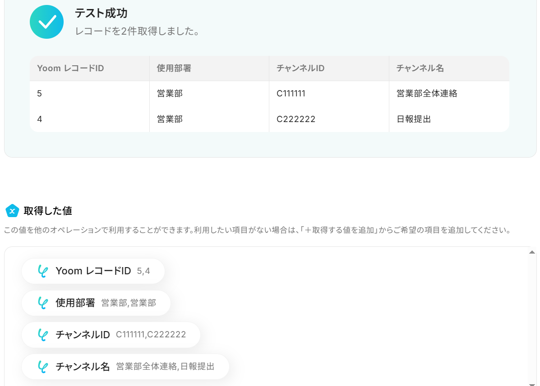Select the 使用部署 営業部,営業部 value chip
The width and height of the screenshot is (540, 386).
(96, 303)
